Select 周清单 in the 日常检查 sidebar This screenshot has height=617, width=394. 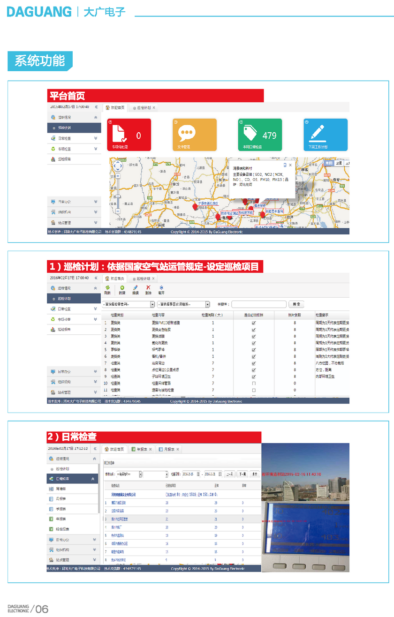(x=73, y=489)
